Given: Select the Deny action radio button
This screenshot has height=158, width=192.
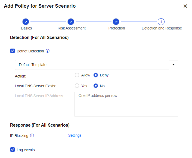Looking at the screenshot, I should 96,75.
